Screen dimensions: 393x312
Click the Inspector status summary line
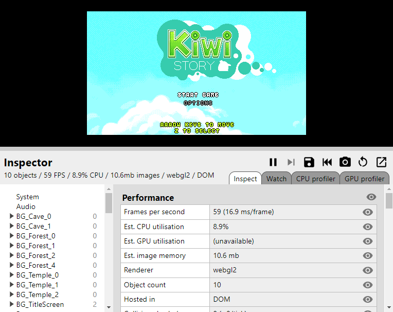click(109, 175)
